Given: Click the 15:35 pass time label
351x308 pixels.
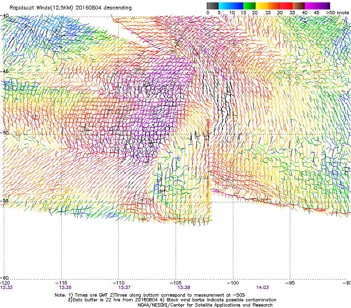Looking at the screenshot, I should 7,288.
